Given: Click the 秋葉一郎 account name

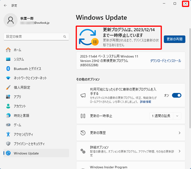Looking at the screenshot, I should [x=27, y=18].
